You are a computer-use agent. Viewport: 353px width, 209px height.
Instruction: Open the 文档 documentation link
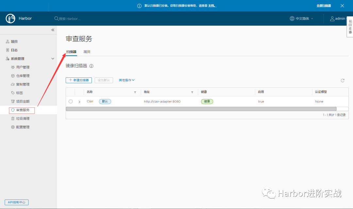point(211,6)
